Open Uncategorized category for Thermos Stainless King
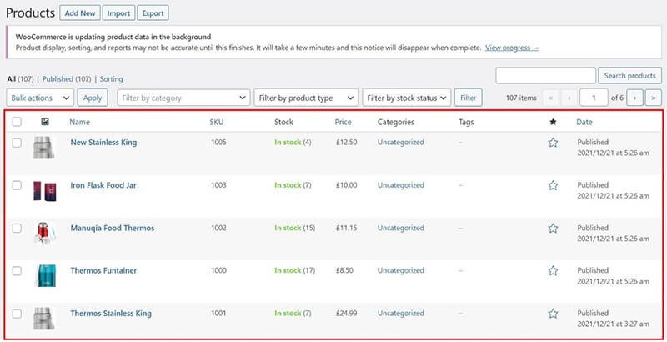This screenshot has width=667, height=342. [x=401, y=314]
